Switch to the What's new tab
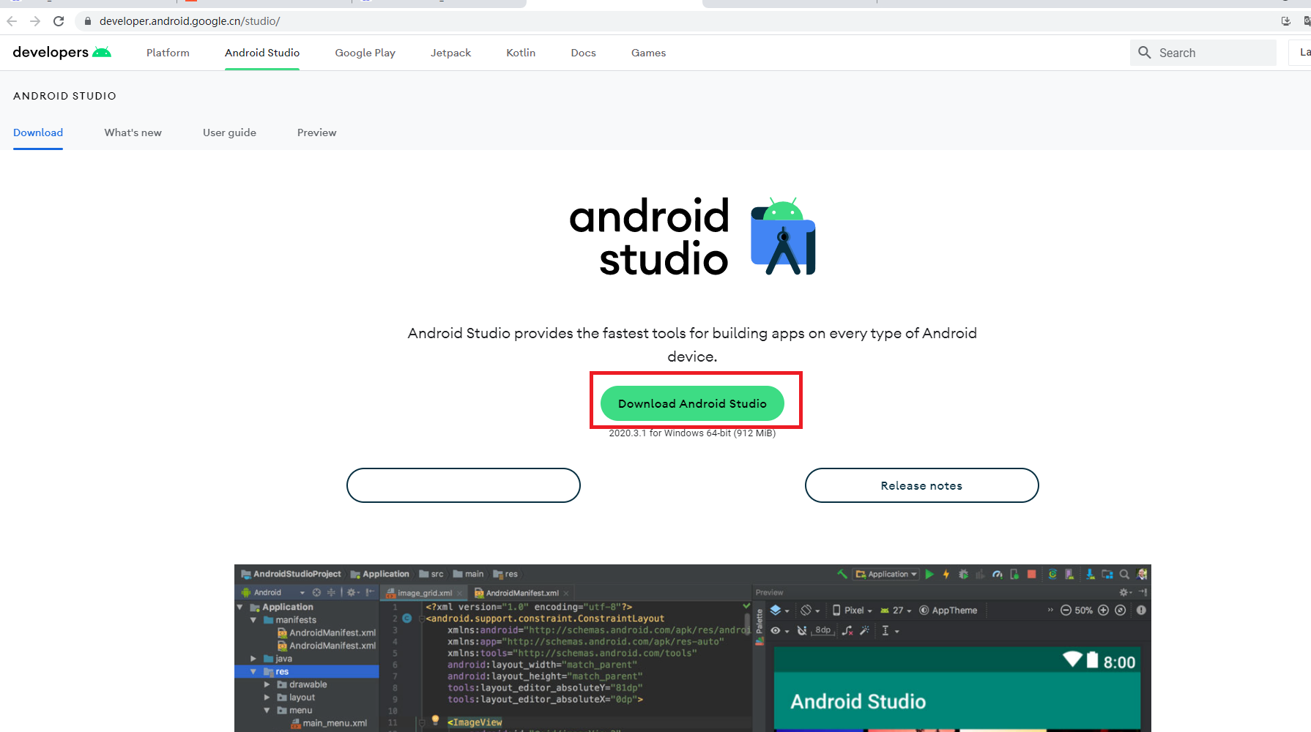The height and width of the screenshot is (732, 1311). tap(133, 132)
